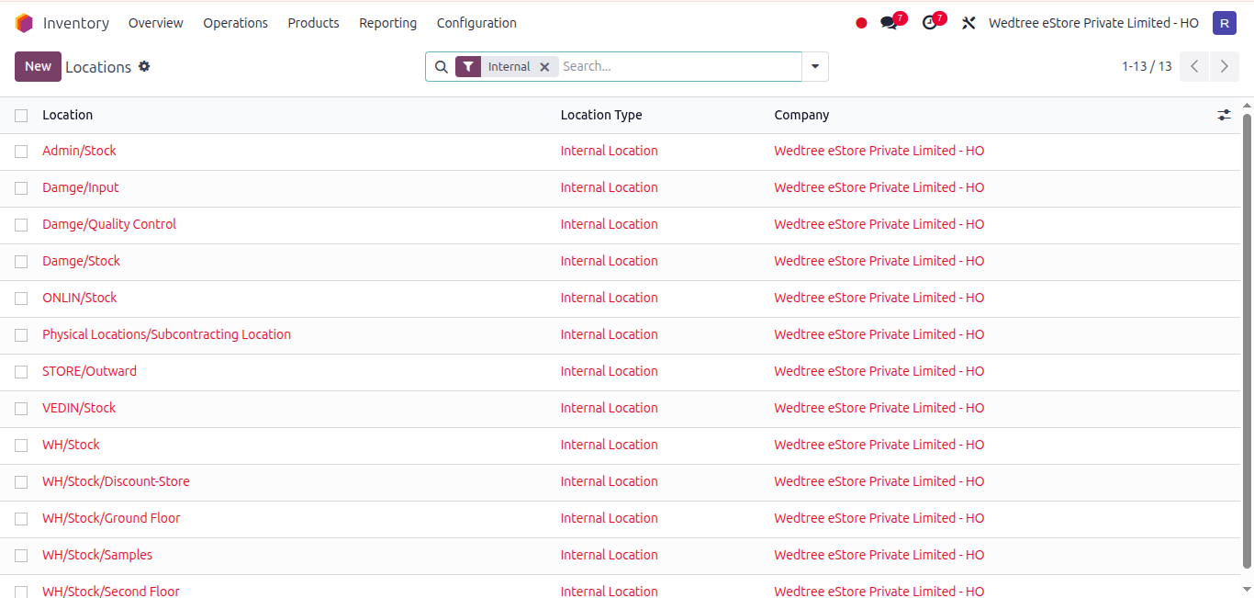Open the user avatar R menu
The image size is (1254, 598).
[x=1224, y=23]
